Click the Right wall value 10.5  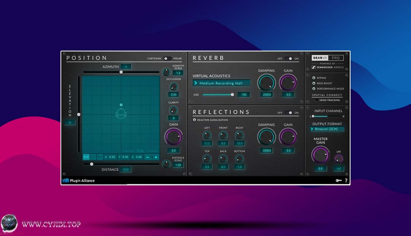click(239, 143)
